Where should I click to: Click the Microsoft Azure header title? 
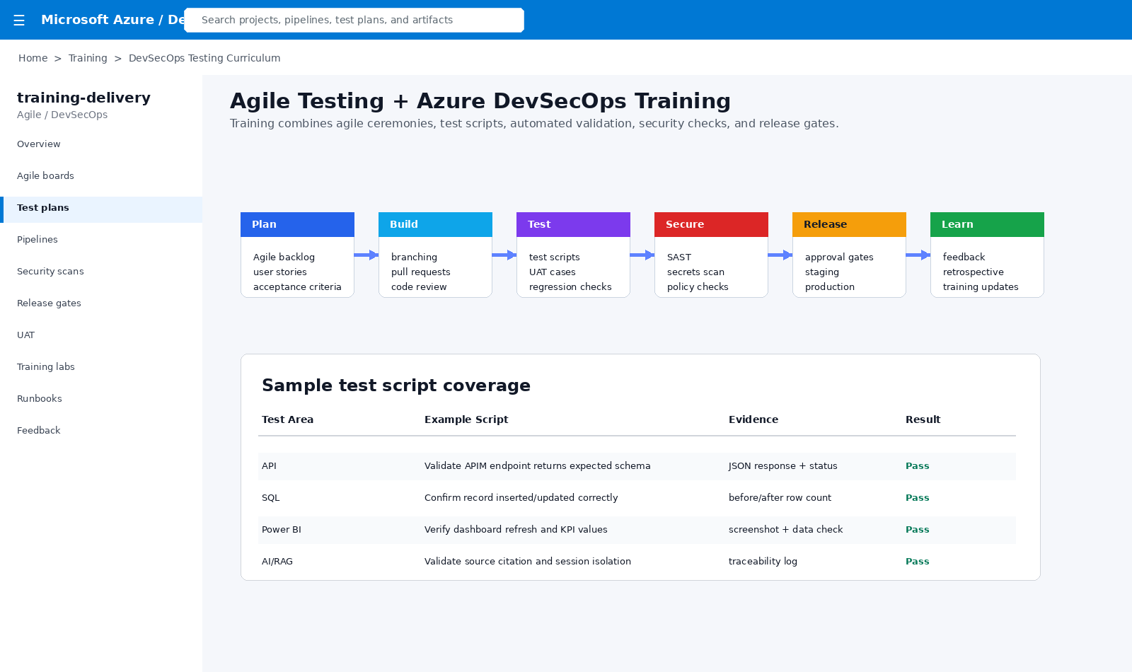(112, 20)
